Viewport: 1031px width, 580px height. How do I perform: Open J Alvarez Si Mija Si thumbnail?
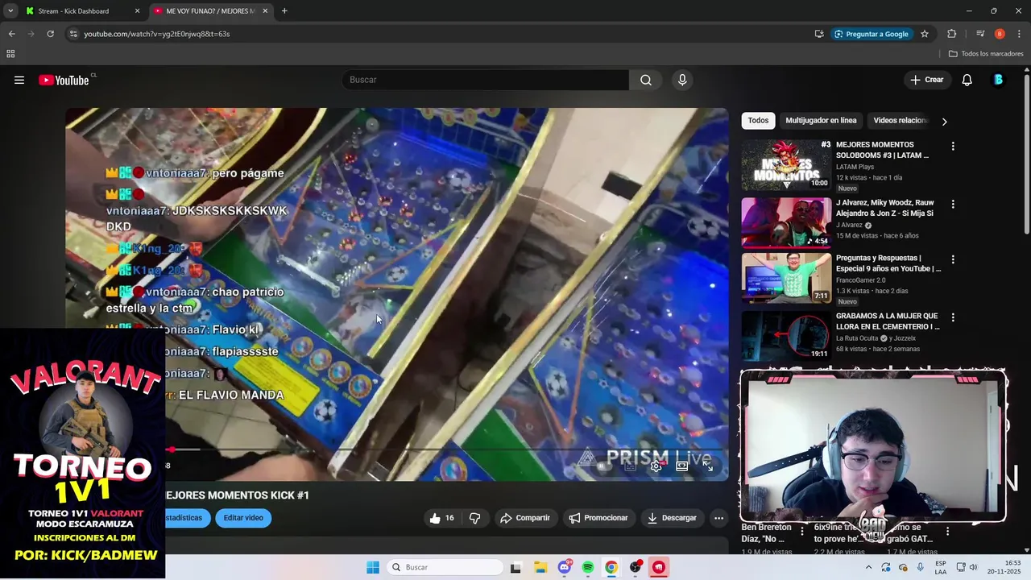click(786, 222)
